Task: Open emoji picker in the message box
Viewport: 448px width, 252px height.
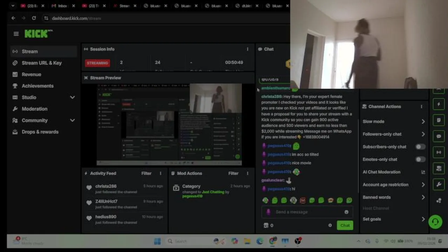Action: coord(346,212)
